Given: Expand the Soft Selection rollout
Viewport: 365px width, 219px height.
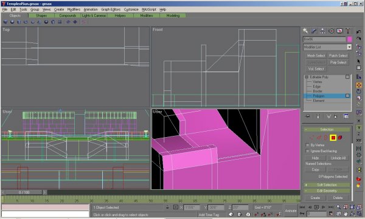Looking at the screenshot, I should (x=327, y=185).
